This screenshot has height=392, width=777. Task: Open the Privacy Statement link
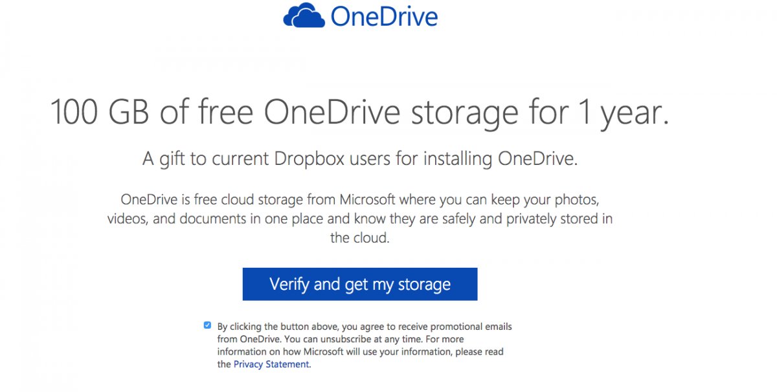[271, 364]
